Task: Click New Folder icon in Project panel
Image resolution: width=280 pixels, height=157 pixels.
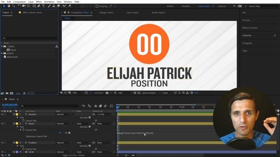Action: point(7,93)
